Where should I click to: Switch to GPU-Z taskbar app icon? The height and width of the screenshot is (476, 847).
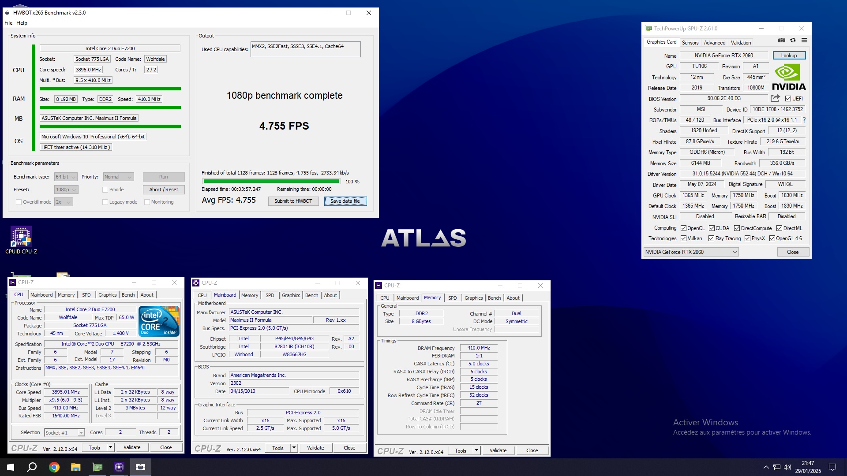point(97,467)
